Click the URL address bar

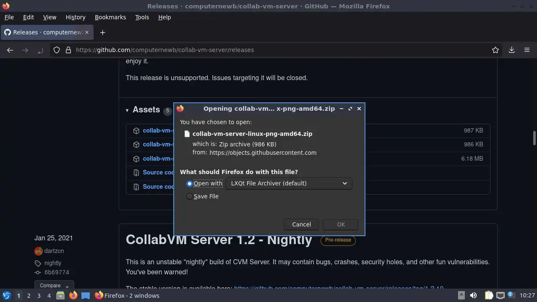[277, 50]
